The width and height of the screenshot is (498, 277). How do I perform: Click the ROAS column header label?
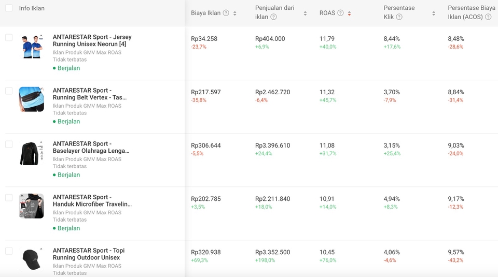[327, 13]
